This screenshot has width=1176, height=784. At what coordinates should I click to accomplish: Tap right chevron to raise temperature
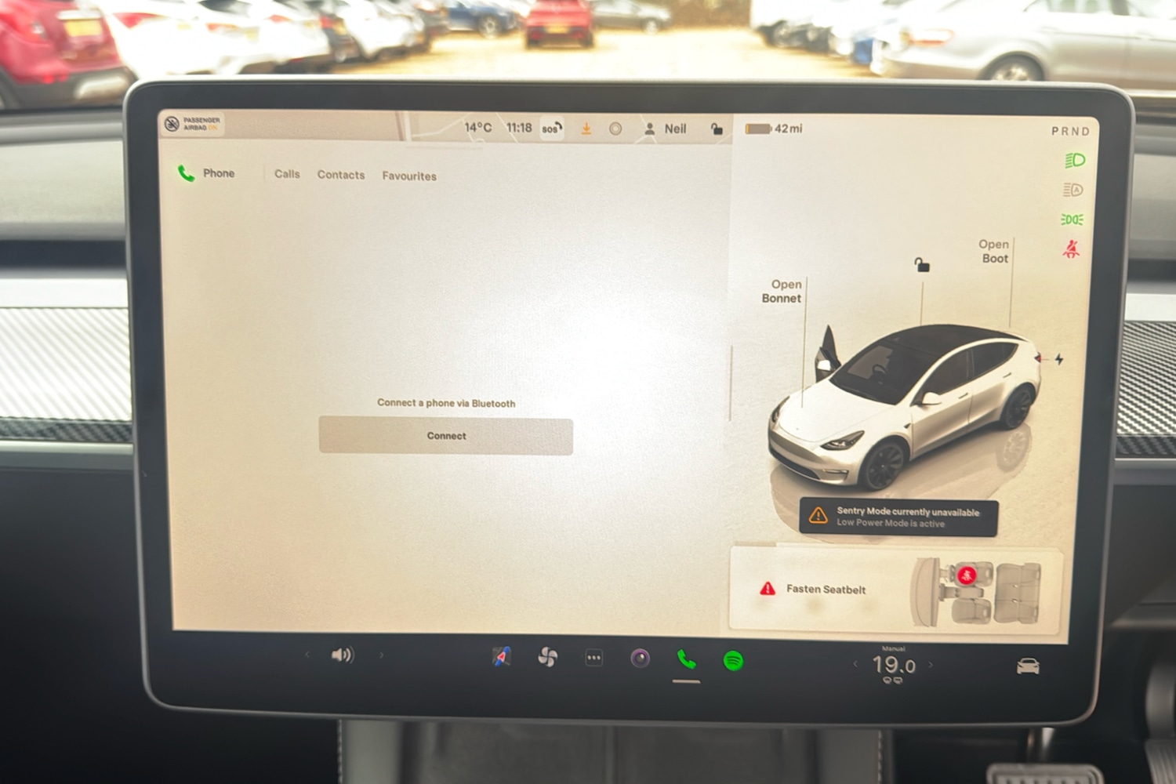931,664
